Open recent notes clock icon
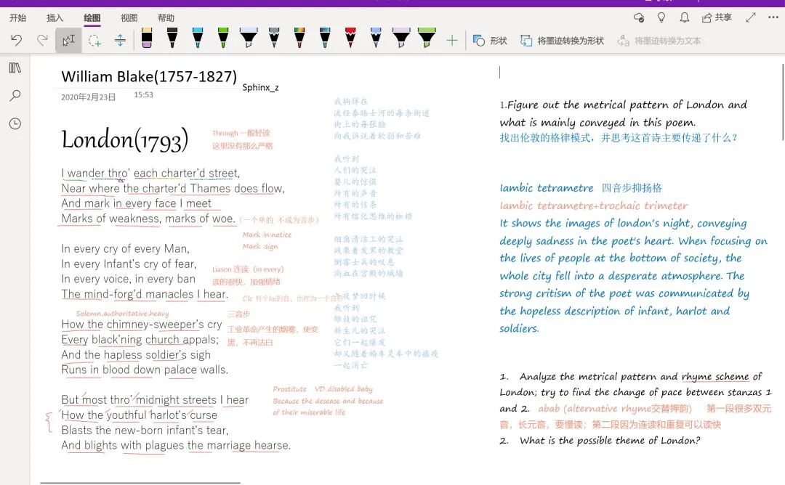 (15, 123)
